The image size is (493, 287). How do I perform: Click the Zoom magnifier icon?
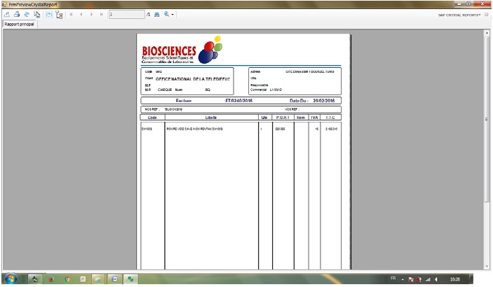(166, 15)
